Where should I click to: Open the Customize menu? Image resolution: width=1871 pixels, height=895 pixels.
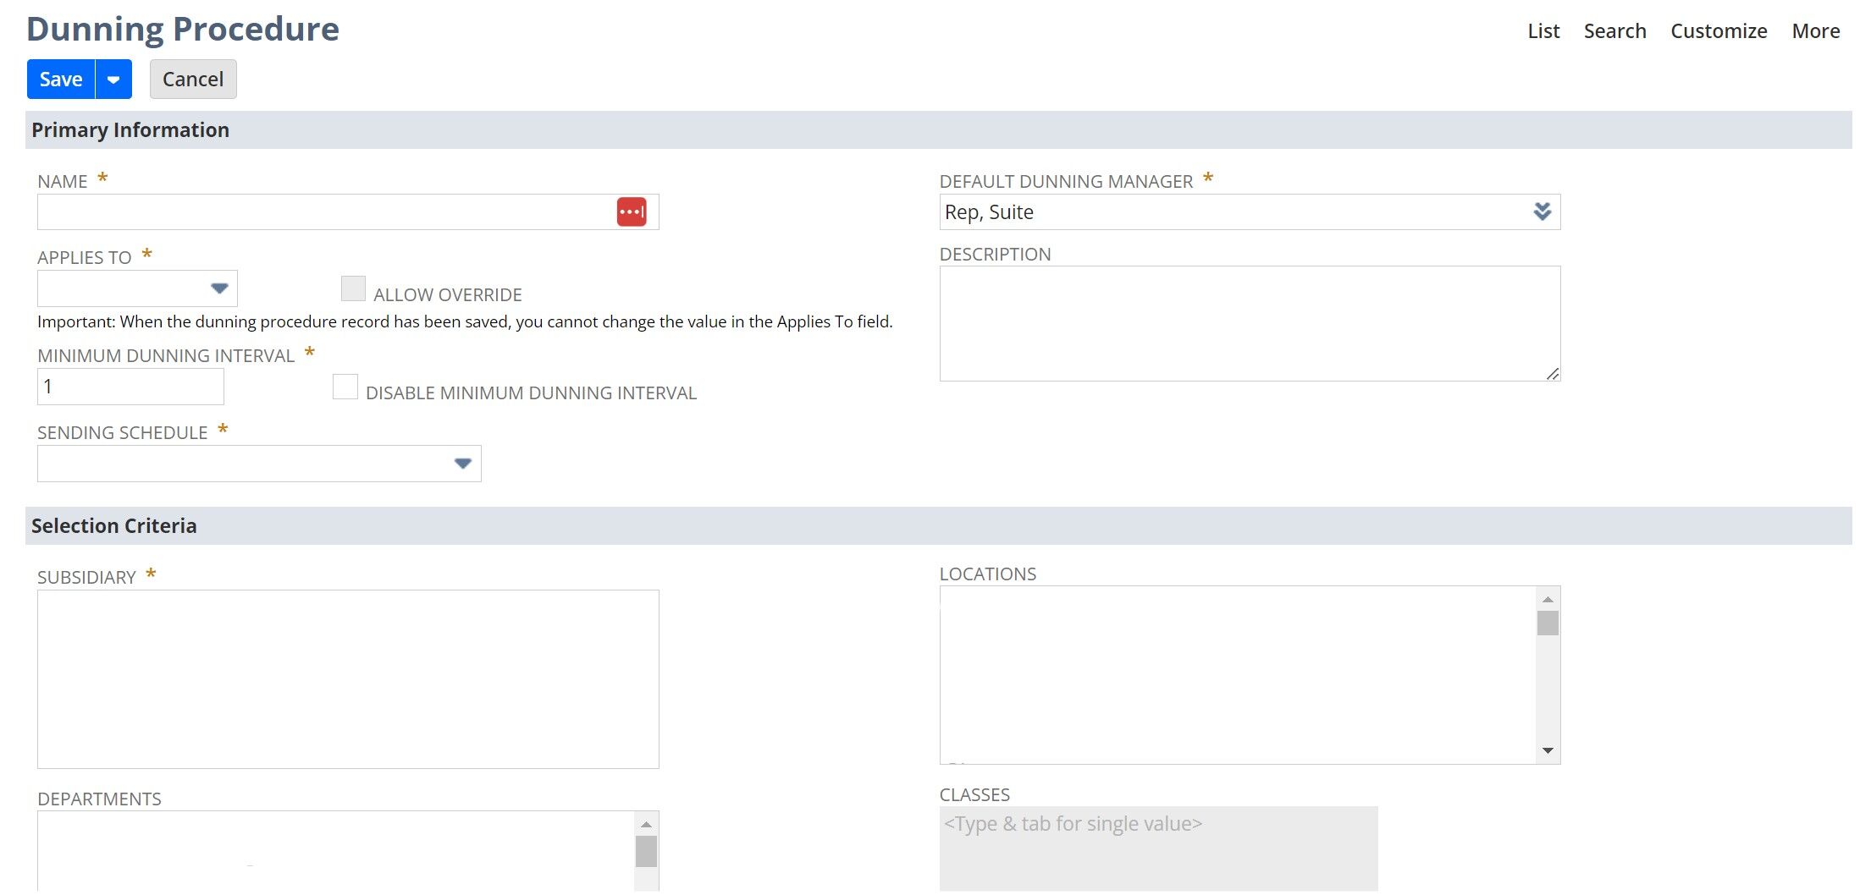click(x=1717, y=30)
